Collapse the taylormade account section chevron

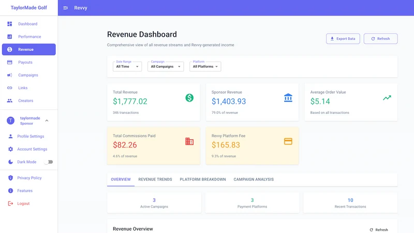(47, 121)
